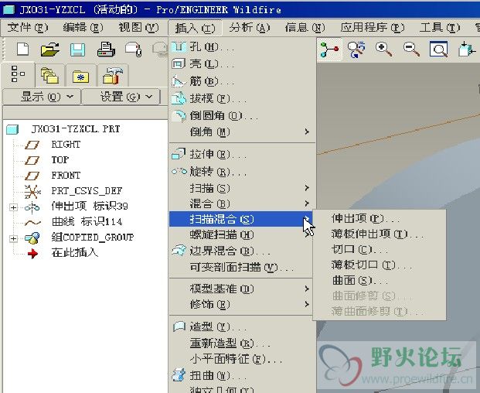Select PRT_CSYS_DEF coordinate system

[x=87, y=191]
